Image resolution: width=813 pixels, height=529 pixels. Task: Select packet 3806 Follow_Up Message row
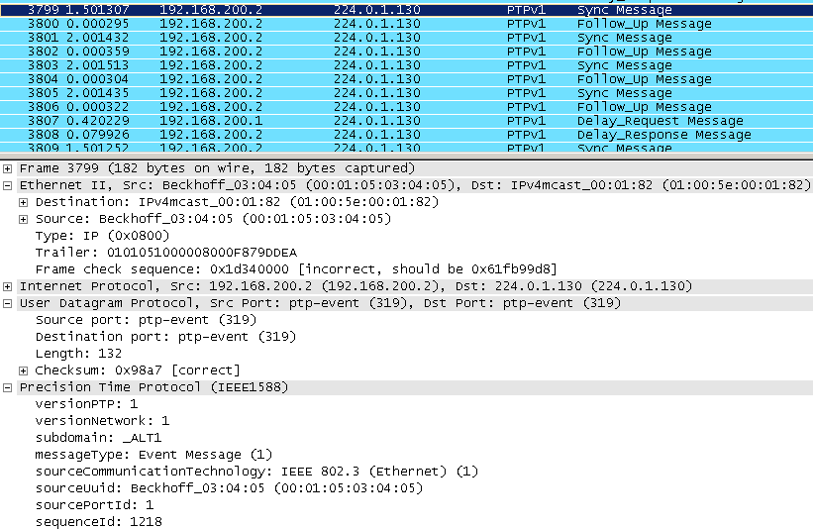pyautogui.click(x=406, y=107)
